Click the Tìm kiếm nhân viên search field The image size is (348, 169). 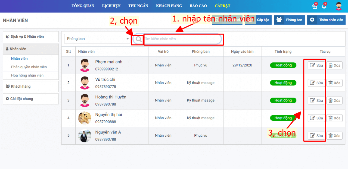[x=182, y=39]
